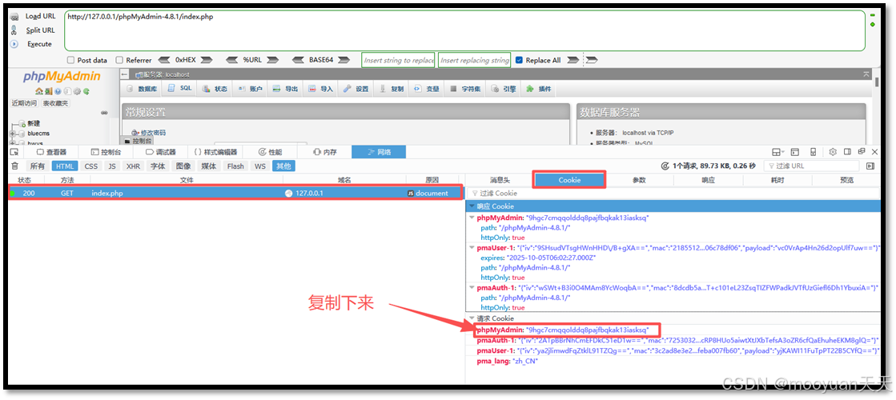Image resolution: width=896 pixels, height=400 pixels.
Task: Click the element picker icon in devtools
Action: 14,152
